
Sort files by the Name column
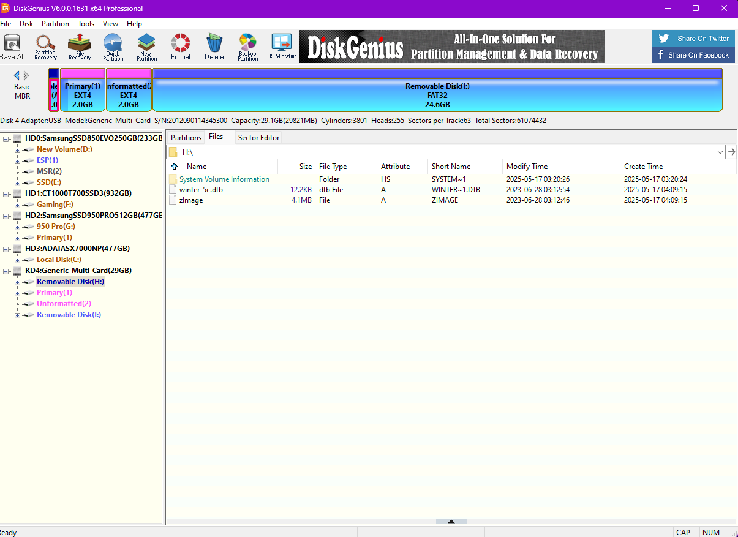pyautogui.click(x=196, y=166)
